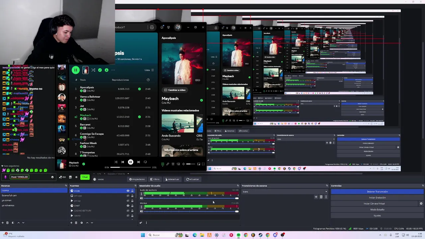Open the album's three-dots more options menu
The height and width of the screenshot is (239, 425).
pos(113,70)
